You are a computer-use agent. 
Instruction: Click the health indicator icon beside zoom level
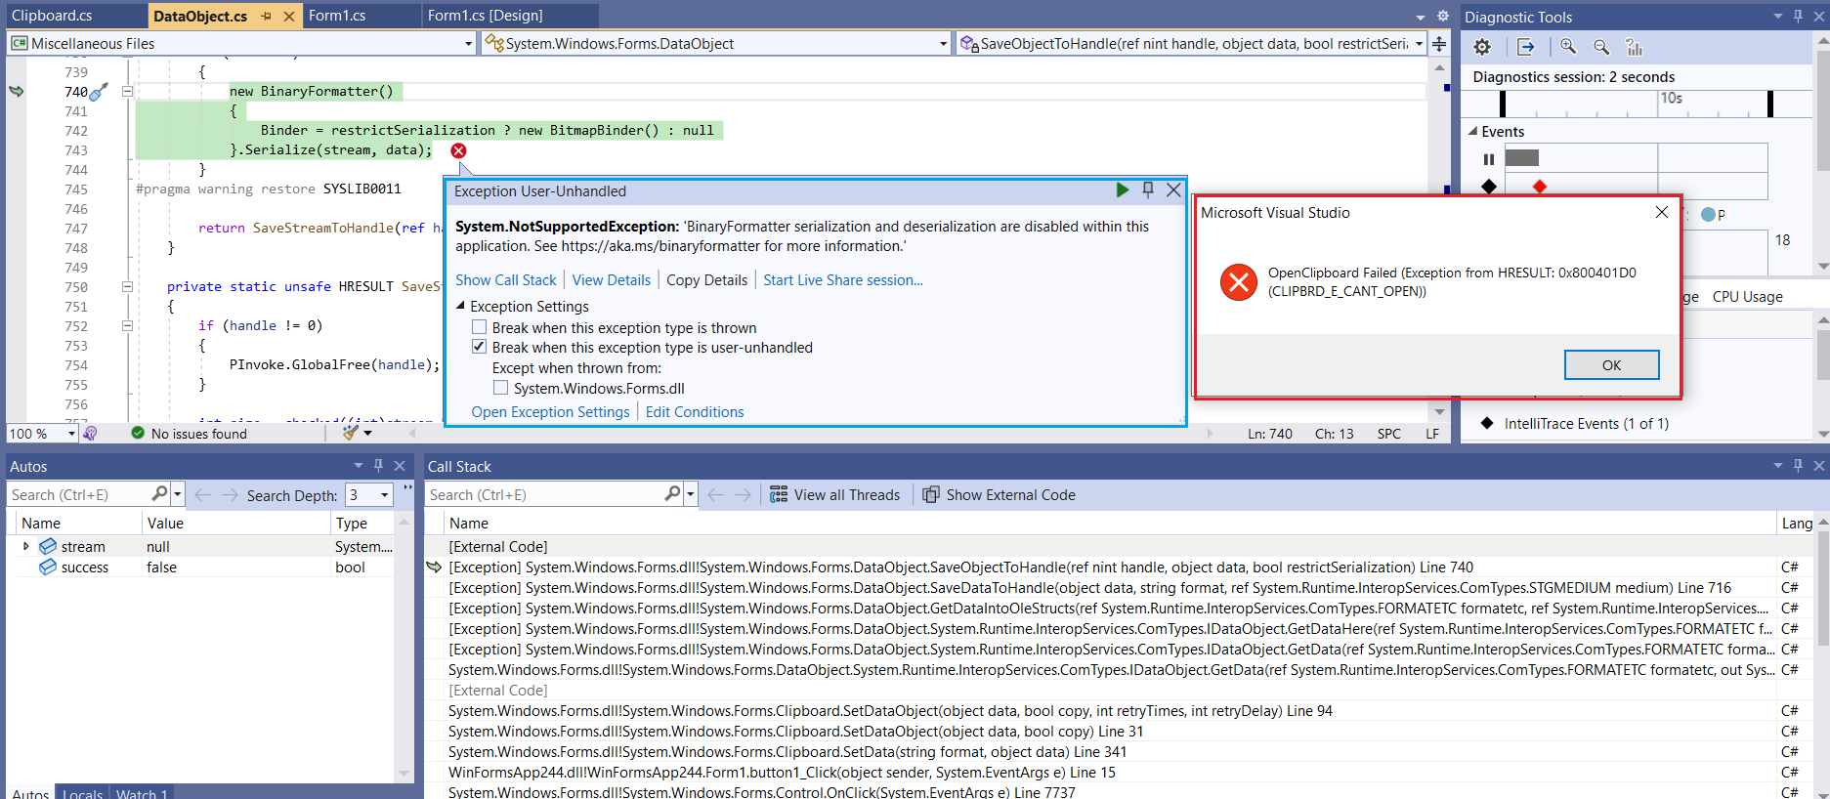(x=90, y=433)
